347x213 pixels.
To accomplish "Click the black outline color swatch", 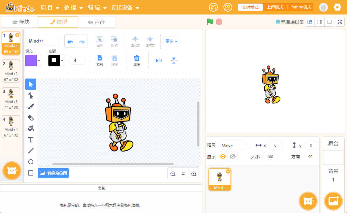I will tap(54, 61).
